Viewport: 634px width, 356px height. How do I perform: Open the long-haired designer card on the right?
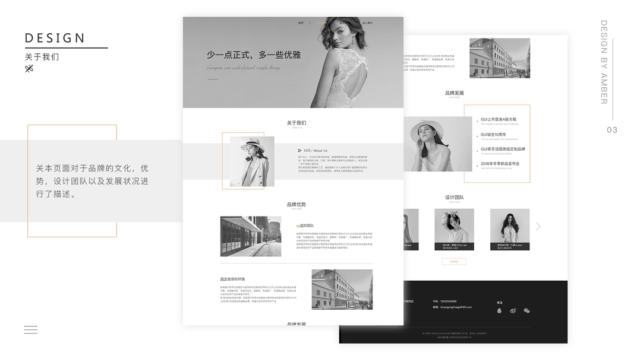click(x=510, y=229)
